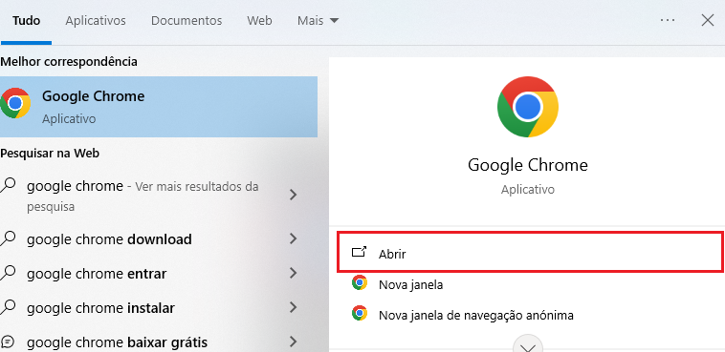This screenshot has width=725, height=352.
Task: Switch to the Documentos tab
Action: pyautogui.click(x=187, y=21)
